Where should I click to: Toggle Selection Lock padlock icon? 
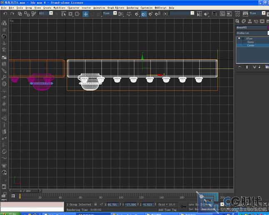pyautogui.click(x=95, y=204)
